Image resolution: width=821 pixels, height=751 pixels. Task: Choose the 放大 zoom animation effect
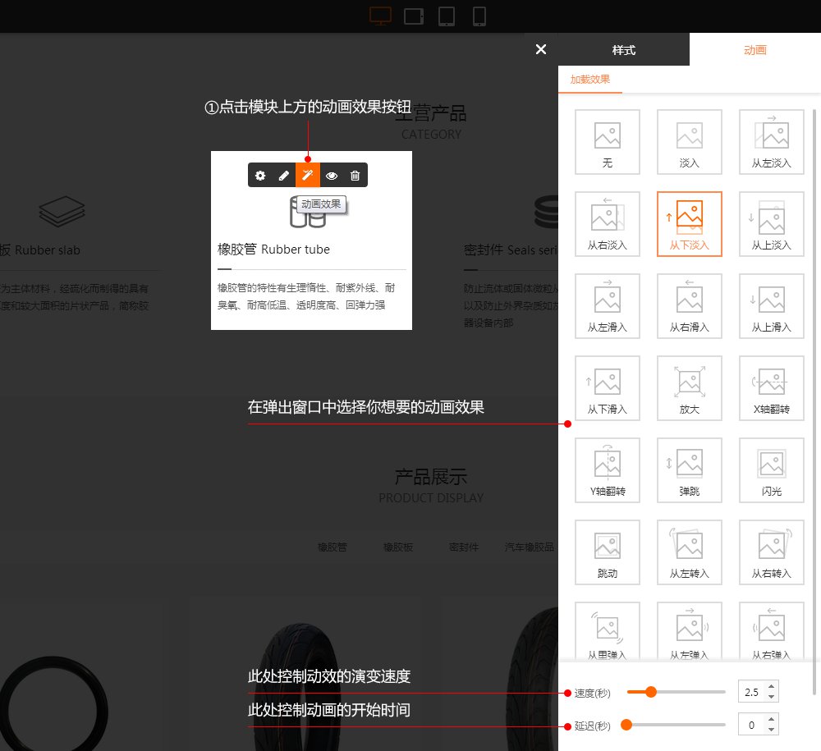coord(690,388)
